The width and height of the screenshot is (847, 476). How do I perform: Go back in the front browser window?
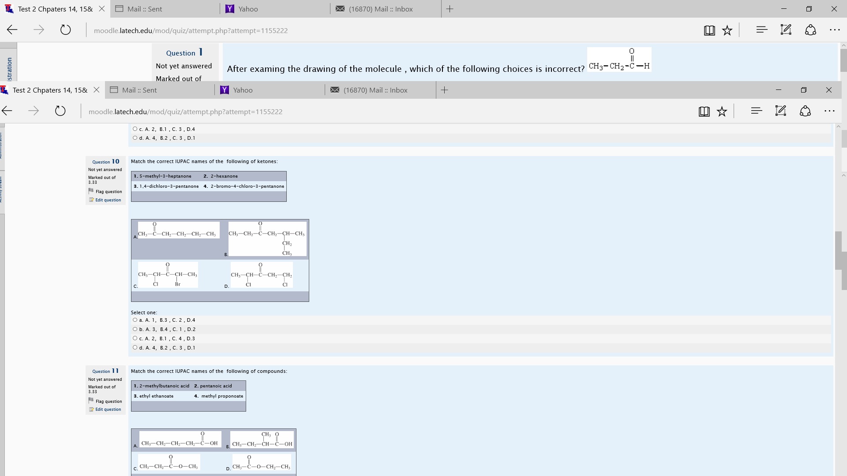point(7,111)
